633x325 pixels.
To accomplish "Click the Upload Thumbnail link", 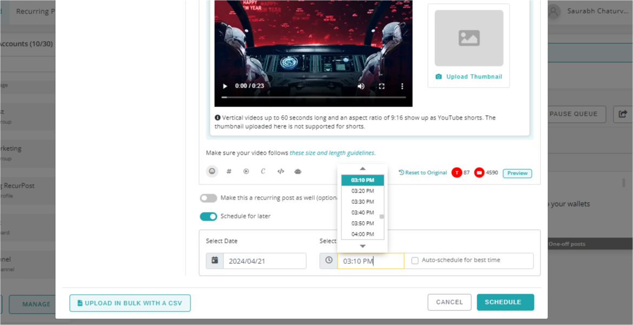I will [x=469, y=77].
